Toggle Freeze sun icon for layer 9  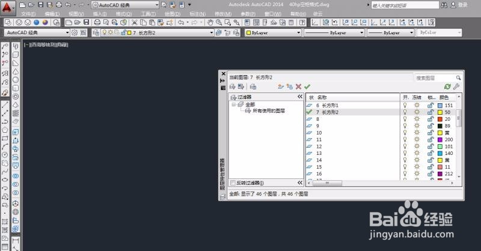tap(417, 125)
